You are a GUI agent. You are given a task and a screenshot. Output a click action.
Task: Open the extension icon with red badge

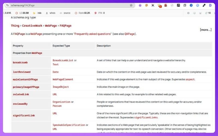tap(159, 5)
